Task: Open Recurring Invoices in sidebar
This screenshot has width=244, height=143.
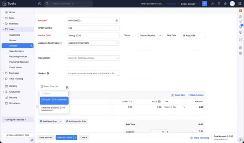Action: pyautogui.click(x=18, y=57)
